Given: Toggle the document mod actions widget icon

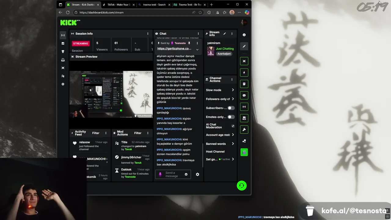Looking at the screenshot, I should (244, 84).
